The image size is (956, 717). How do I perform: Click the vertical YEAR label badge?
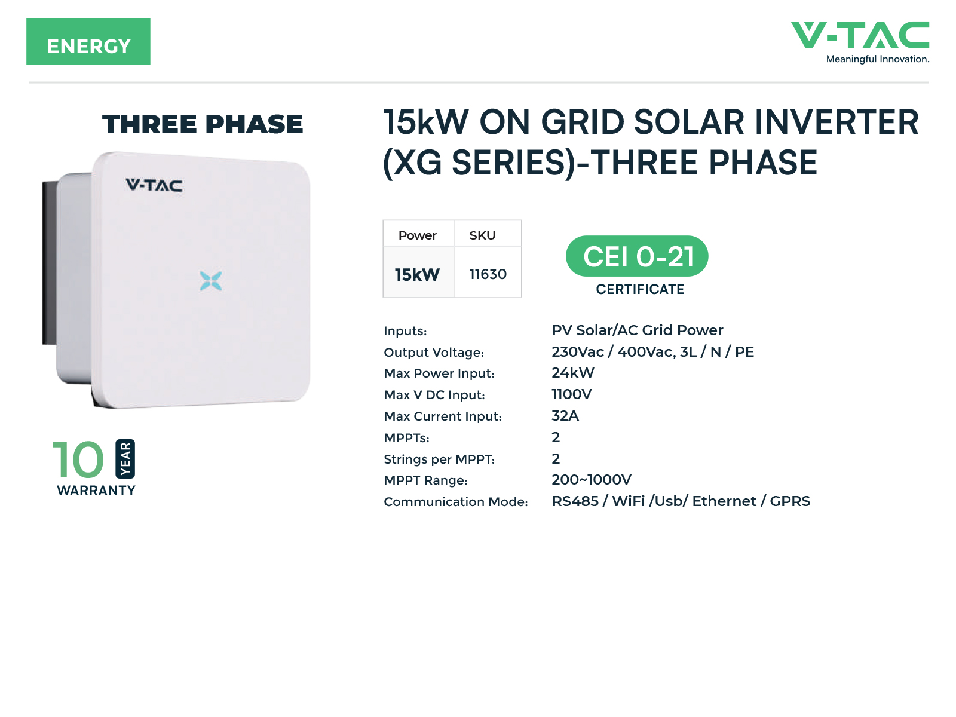click(125, 459)
